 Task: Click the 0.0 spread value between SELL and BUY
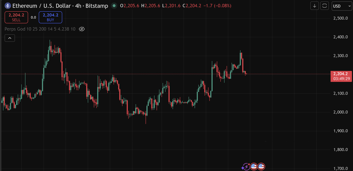(x=33, y=18)
